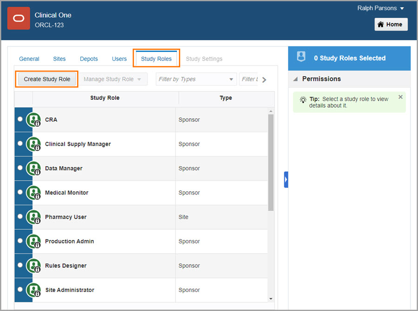Click the blue side panel collapse handle
The image size is (418, 311).
click(x=286, y=179)
